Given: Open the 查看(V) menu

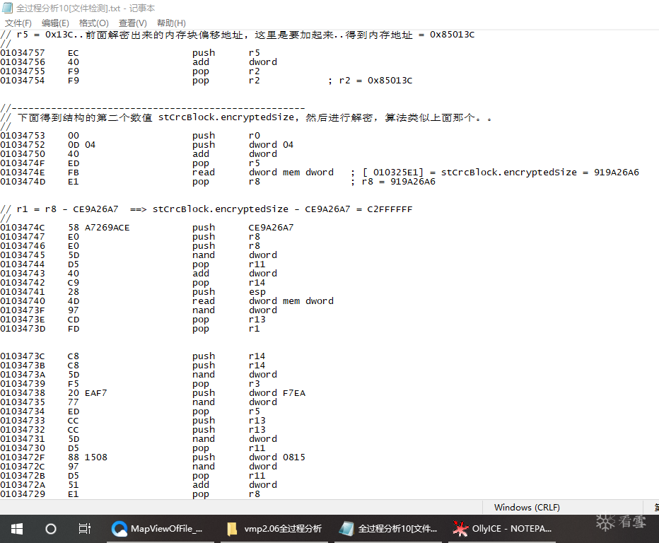Looking at the screenshot, I should (133, 23).
